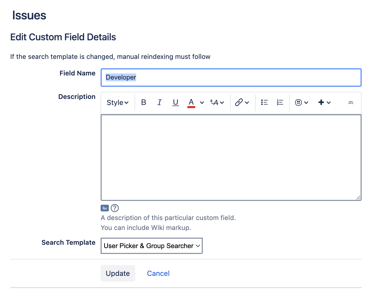This screenshot has height=308, width=380.
Task: Apply underline formatting
Action: [x=175, y=102]
